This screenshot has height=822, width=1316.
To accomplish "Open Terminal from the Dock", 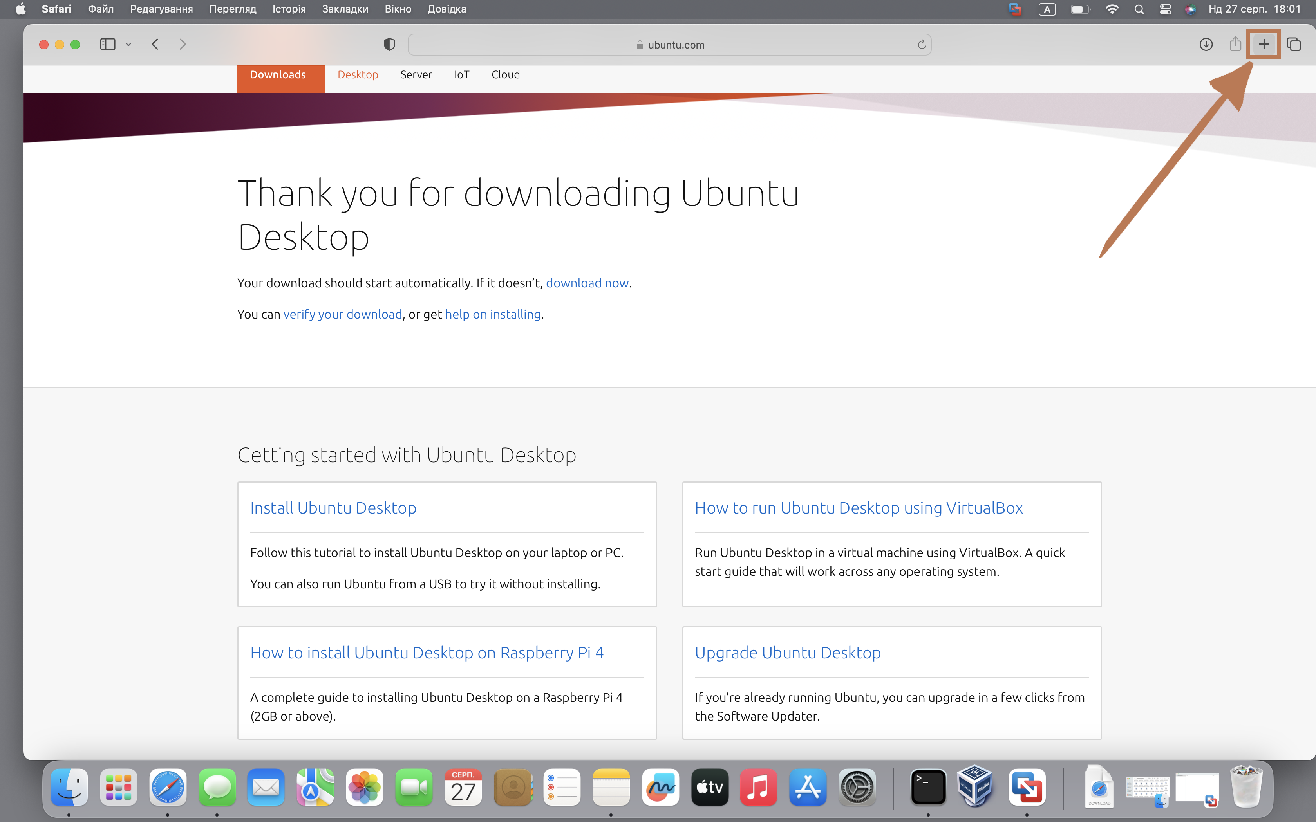I will pyautogui.click(x=928, y=787).
